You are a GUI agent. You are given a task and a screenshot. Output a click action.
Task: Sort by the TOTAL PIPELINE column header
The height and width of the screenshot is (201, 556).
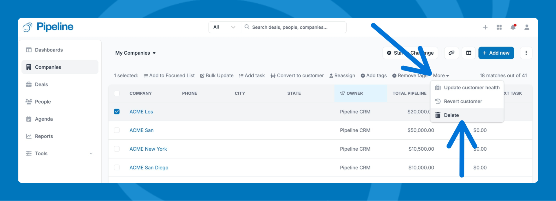pyautogui.click(x=409, y=93)
